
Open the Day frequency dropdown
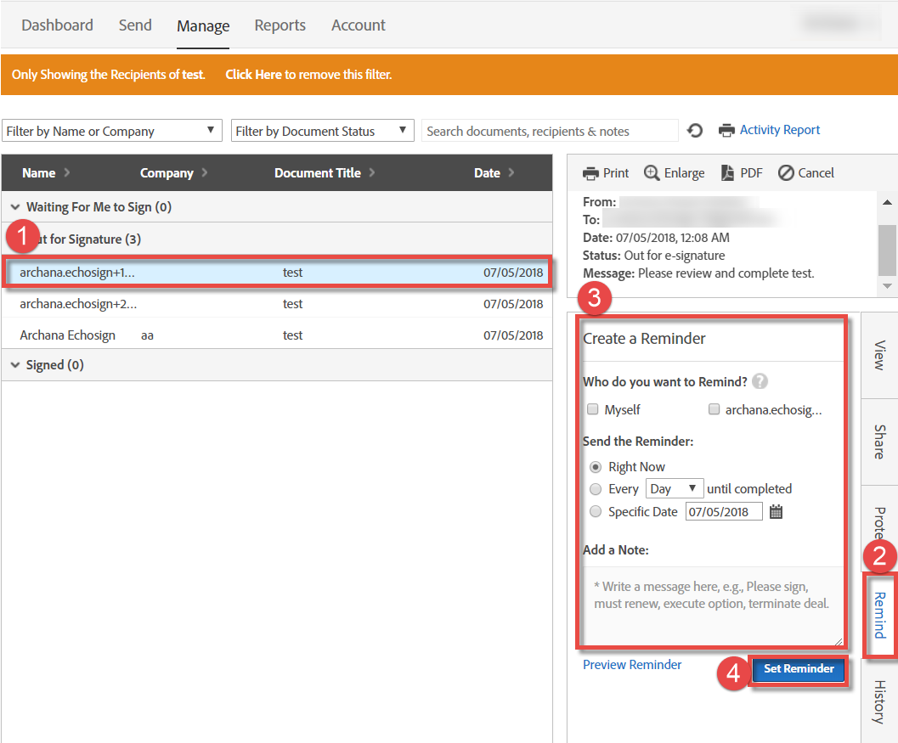[674, 488]
